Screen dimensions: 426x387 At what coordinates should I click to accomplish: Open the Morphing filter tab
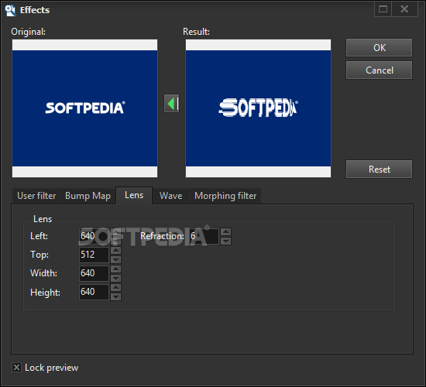point(225,196)
